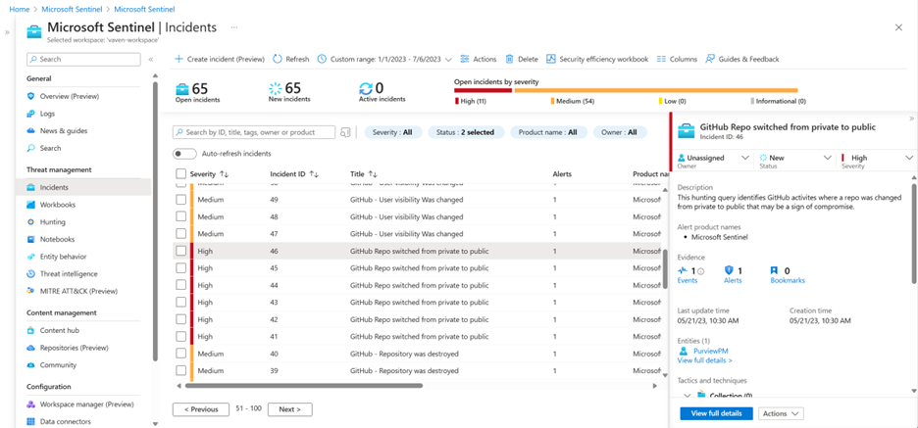The height and width of the screenshot is (428, 918).
Task: Open Hunting via its target icon
Action: point(31,222)
